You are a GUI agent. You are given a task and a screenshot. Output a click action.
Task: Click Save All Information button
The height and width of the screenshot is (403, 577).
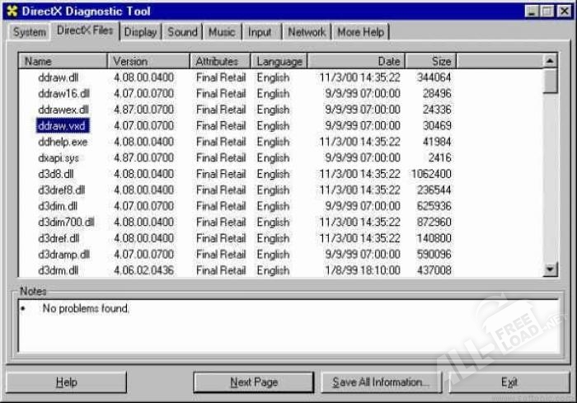pos(380,382)
